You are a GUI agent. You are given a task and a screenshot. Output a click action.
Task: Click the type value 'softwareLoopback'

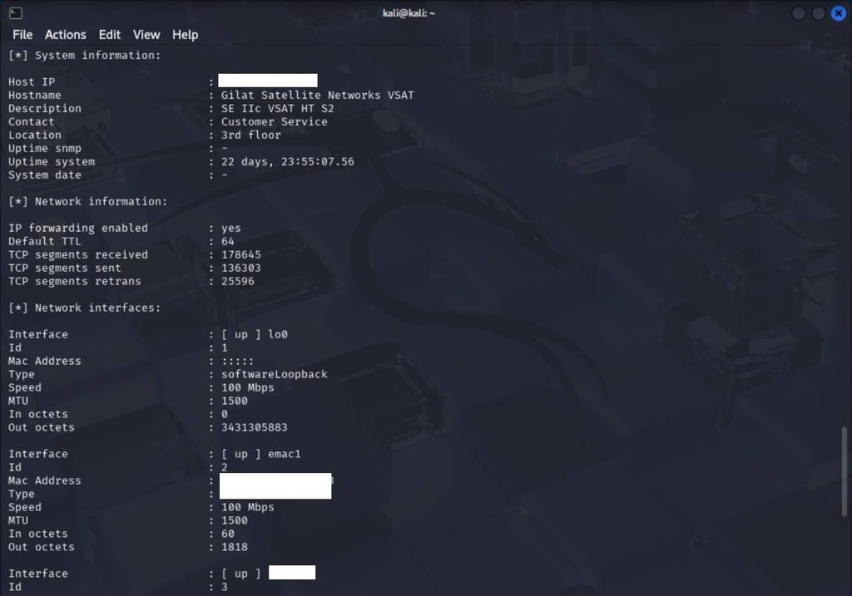(x=274, y=375)
